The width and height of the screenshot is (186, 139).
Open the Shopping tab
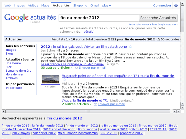[x=80, y=5]
